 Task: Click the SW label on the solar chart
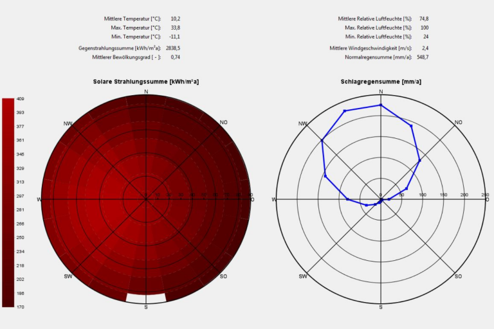pyautogui.click(x=68, y=276)
